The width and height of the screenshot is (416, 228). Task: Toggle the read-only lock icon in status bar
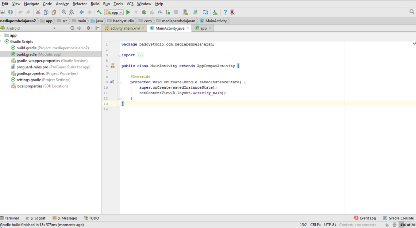(388, 225)
